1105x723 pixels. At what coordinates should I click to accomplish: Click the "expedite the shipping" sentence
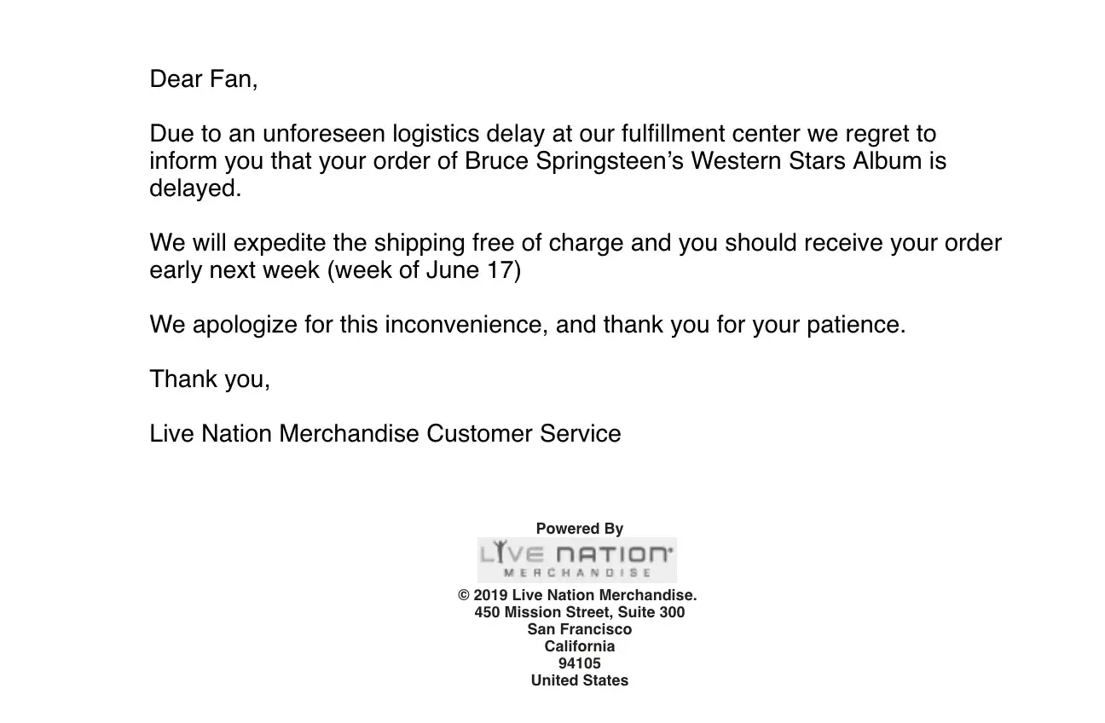350,243
